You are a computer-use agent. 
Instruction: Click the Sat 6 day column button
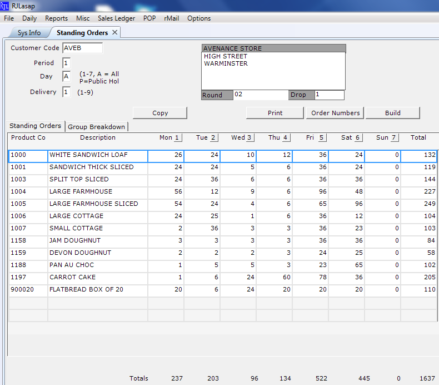coord(358,137)
